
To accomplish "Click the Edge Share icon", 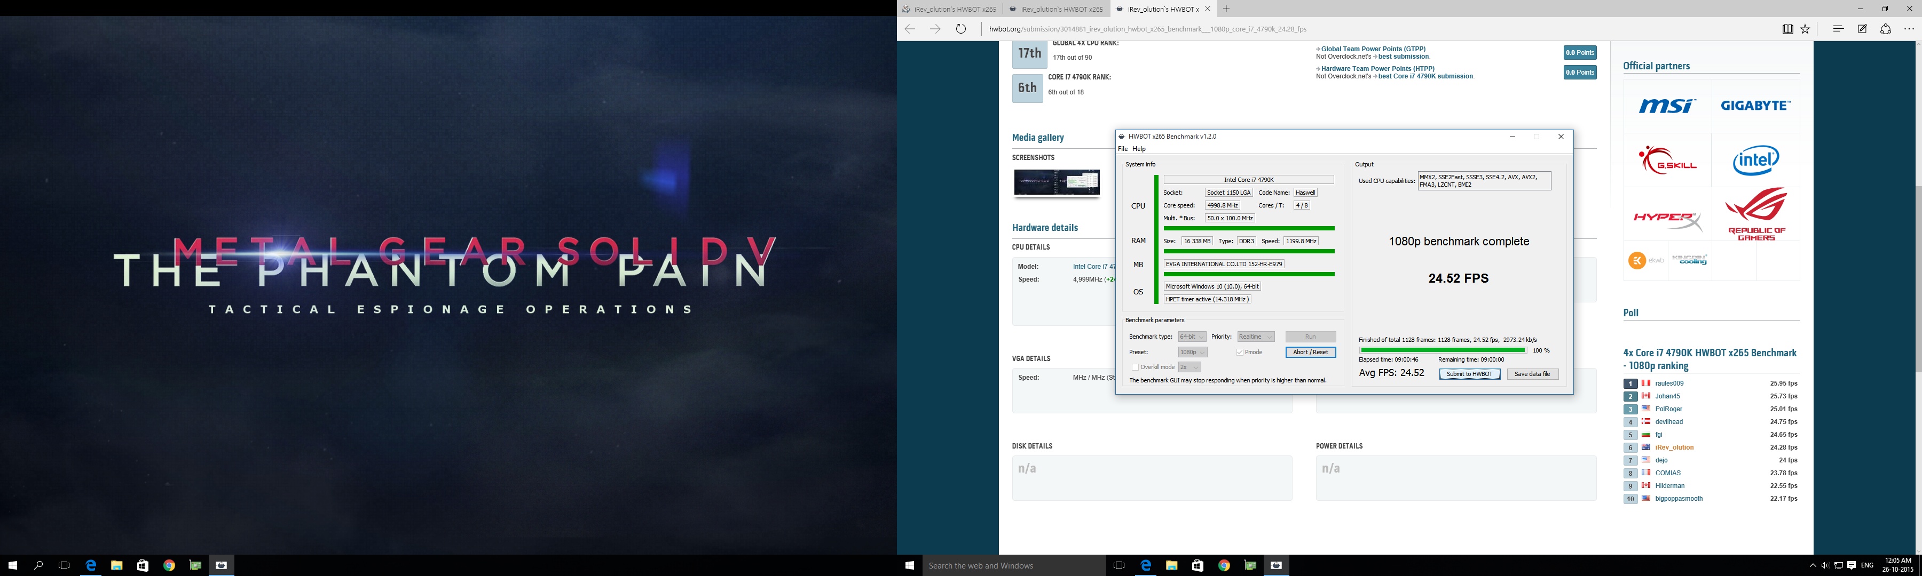I will click(1886, 29).
